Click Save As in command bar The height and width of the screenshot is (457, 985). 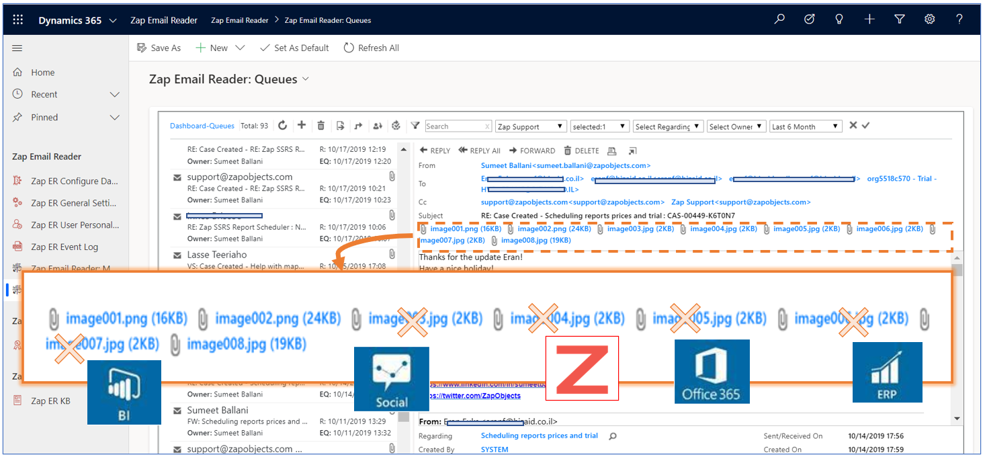pos(159,48)
